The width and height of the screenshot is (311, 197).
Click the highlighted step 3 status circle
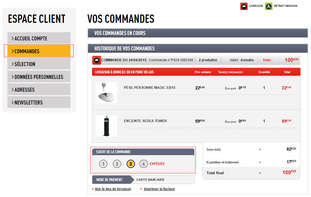130,164
